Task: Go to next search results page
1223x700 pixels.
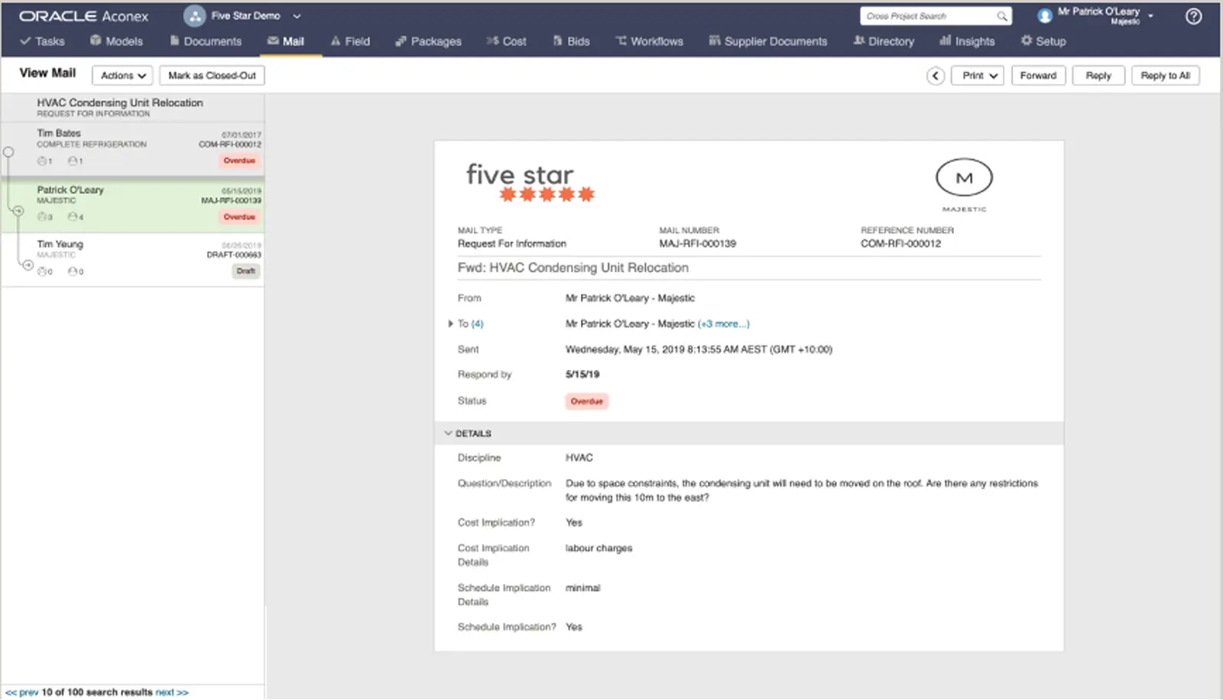Action: (x=172, y=692)
